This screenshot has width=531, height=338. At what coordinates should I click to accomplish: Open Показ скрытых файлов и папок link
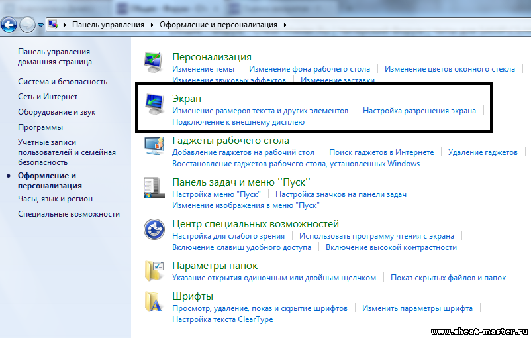click(x=448, y=278)
